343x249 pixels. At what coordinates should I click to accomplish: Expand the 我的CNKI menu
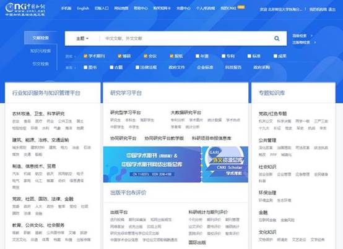click(228, 8)
